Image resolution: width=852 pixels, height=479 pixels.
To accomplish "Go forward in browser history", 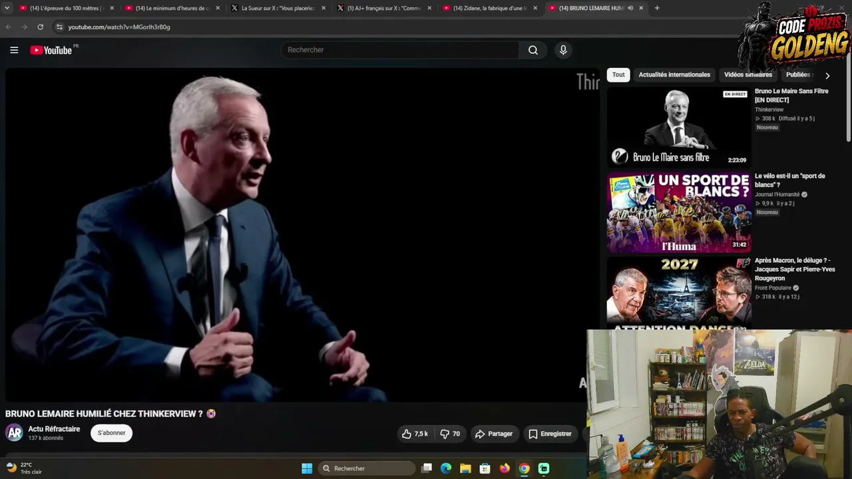I will [25, 27].
